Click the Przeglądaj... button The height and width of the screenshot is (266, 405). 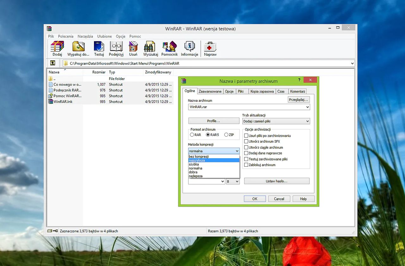[x=299, y=100]
